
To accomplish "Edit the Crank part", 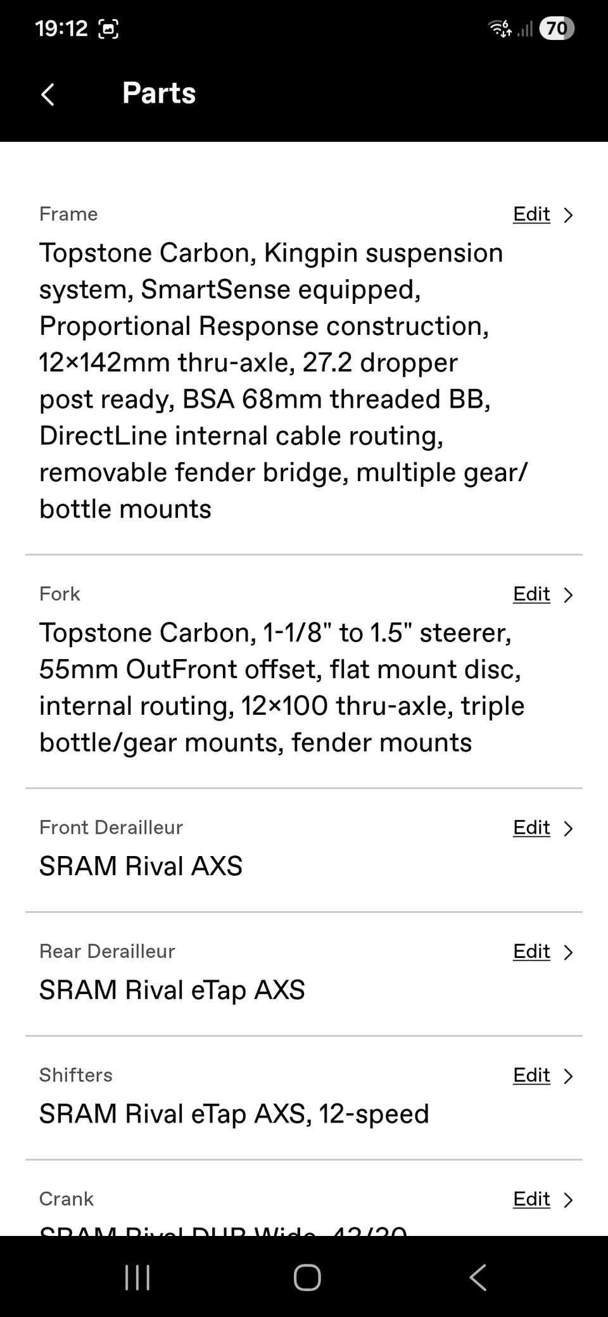I will pos(531,1199).
